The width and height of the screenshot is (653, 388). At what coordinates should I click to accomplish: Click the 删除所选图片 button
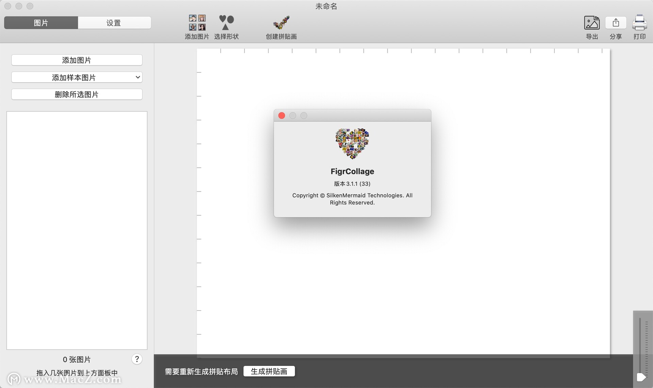[77, 94]
